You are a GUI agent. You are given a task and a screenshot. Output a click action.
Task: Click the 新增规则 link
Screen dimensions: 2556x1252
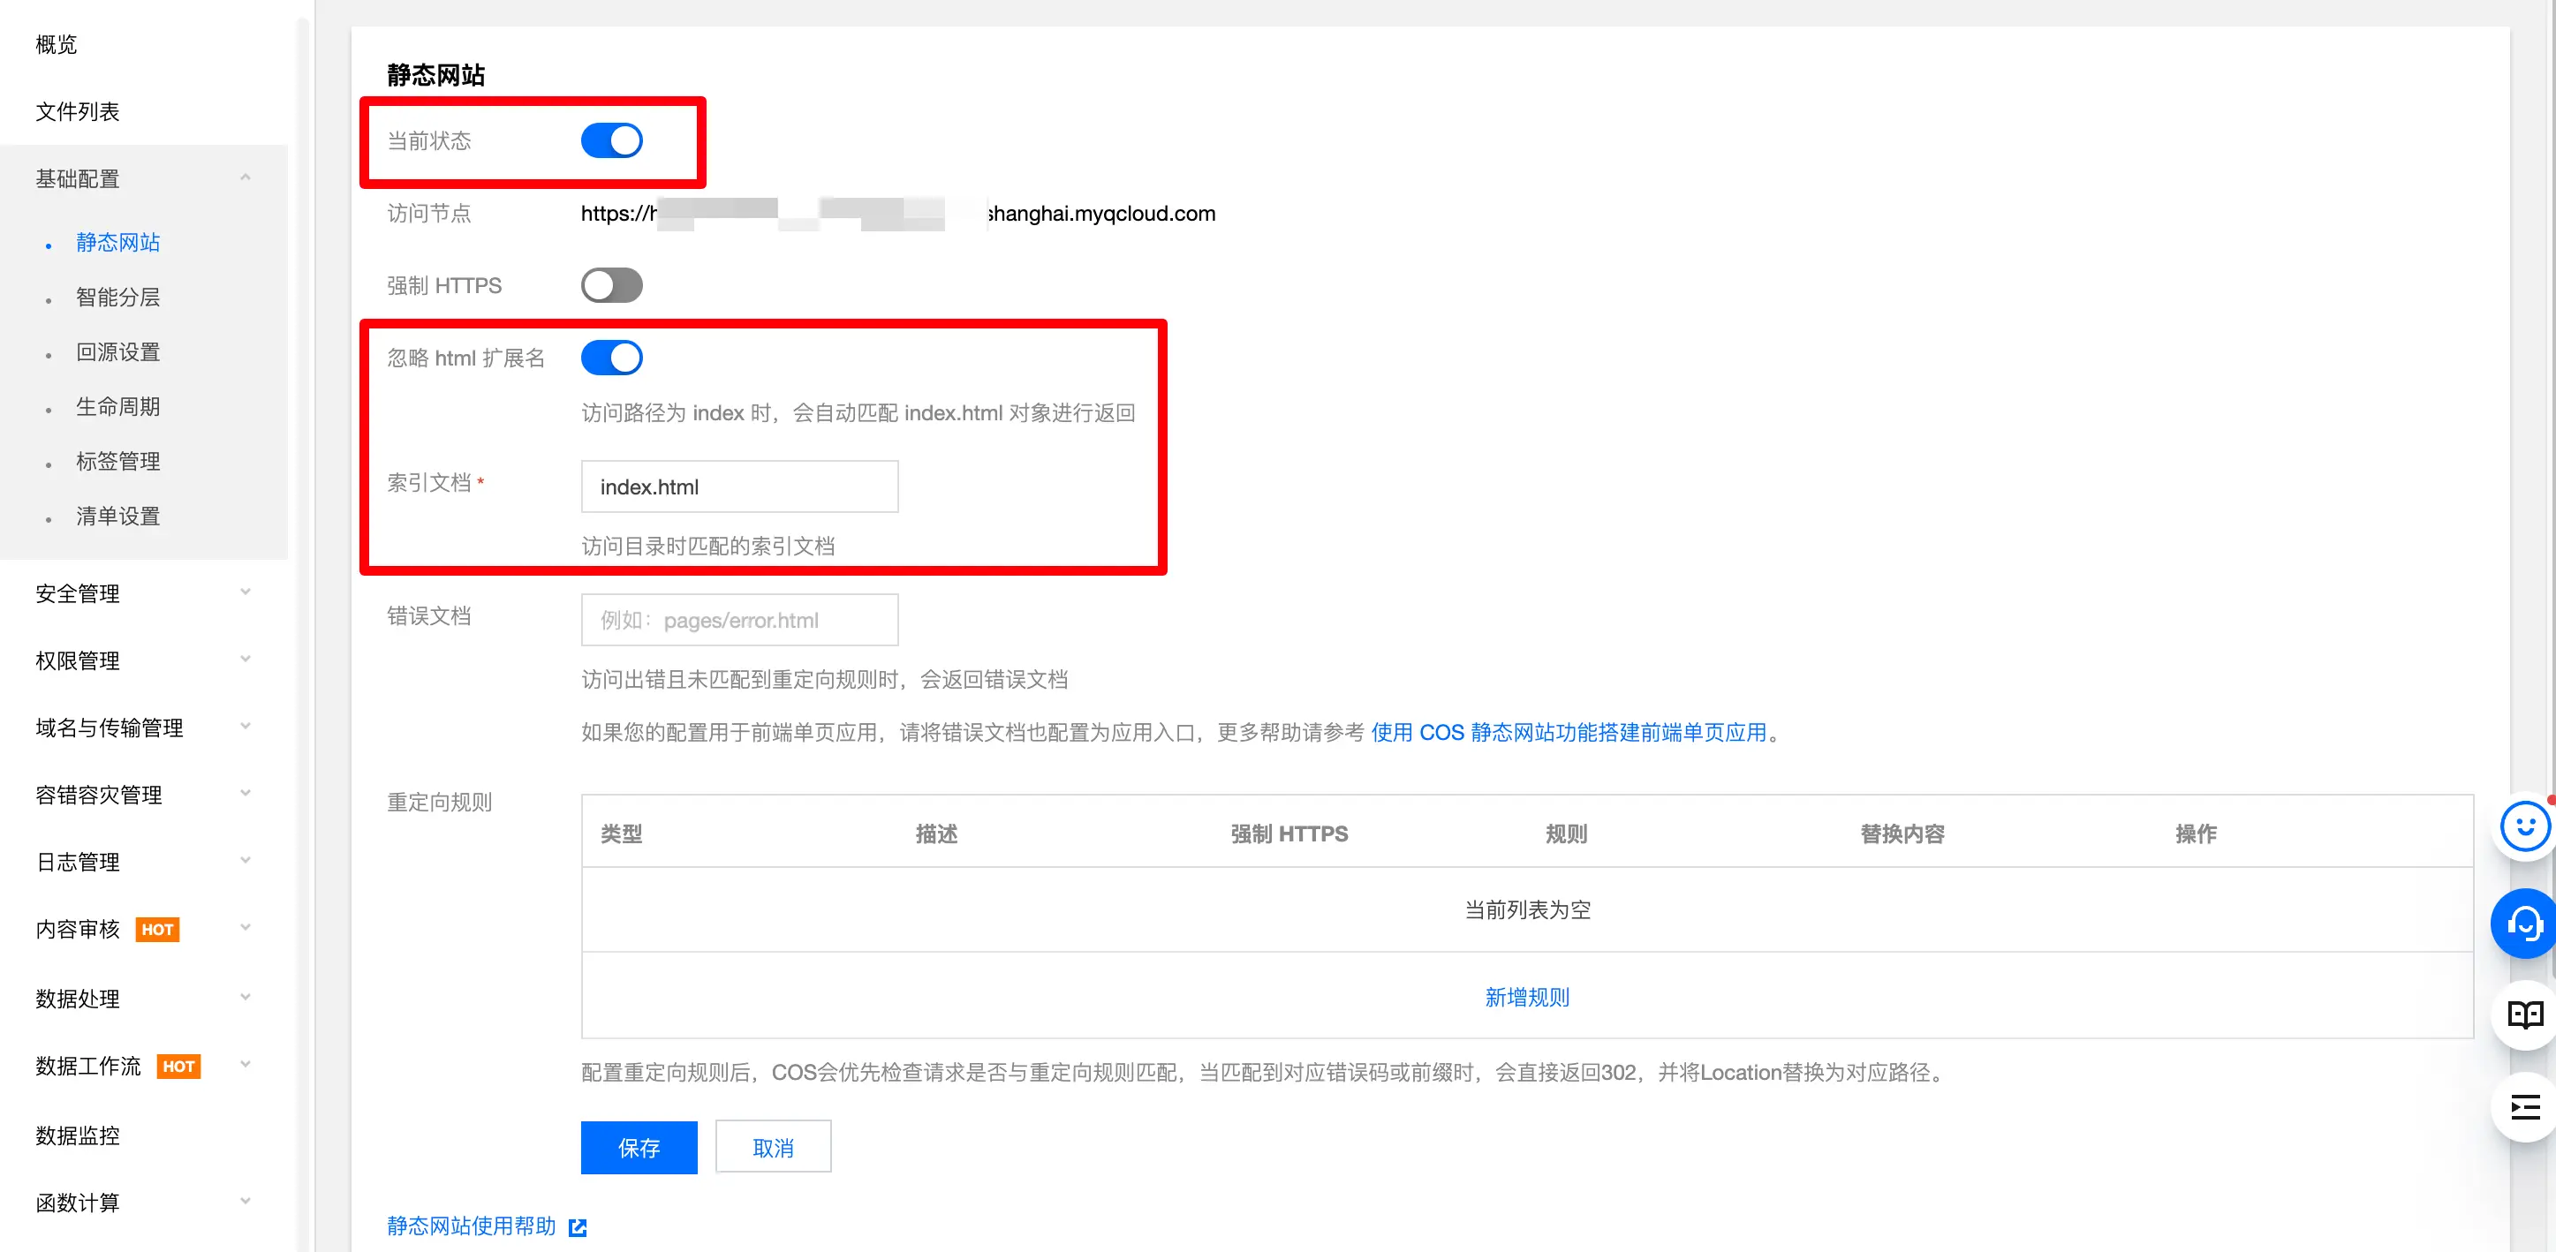click(1526, 997)
